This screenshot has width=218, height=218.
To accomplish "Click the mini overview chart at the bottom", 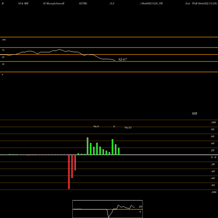I will point(108,209).
